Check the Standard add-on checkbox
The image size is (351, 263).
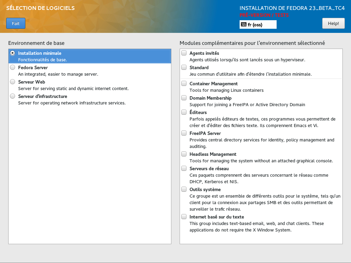184,67
